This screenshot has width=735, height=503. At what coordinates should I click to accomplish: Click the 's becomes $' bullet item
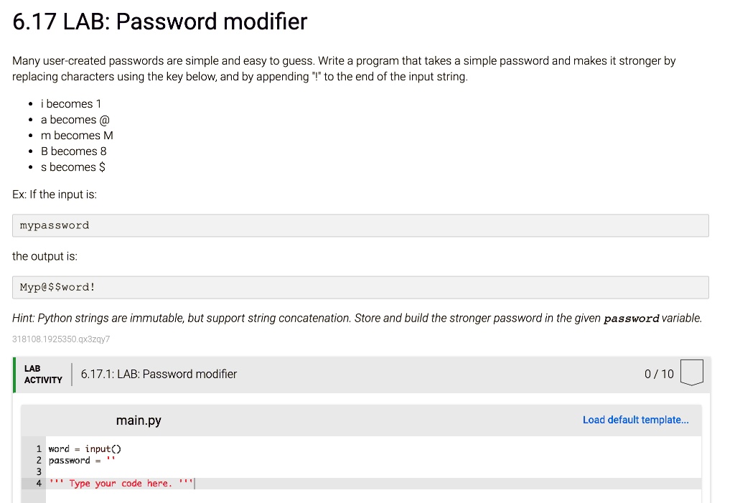(x=73, y=167)
